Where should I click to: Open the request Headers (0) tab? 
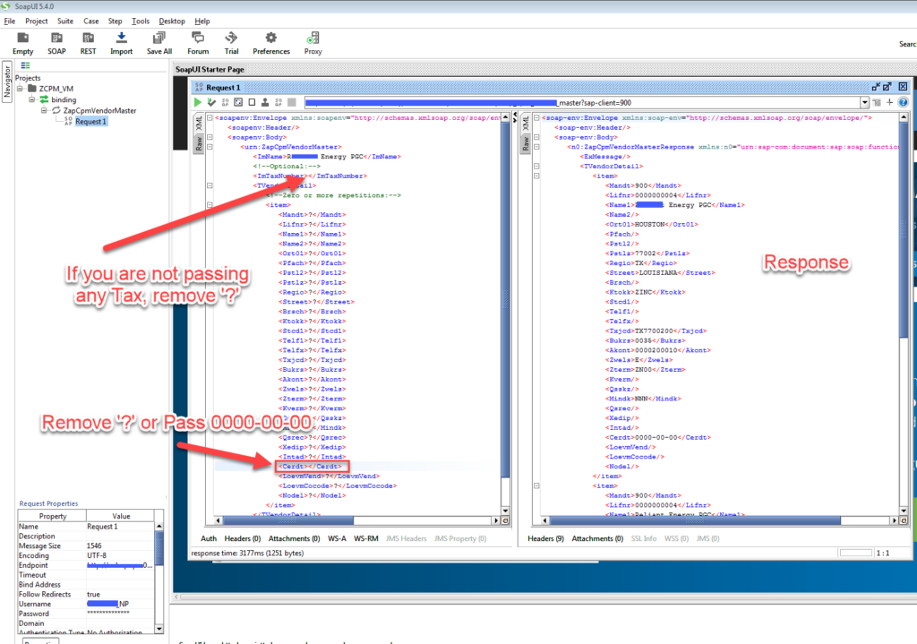coord(243,538)
